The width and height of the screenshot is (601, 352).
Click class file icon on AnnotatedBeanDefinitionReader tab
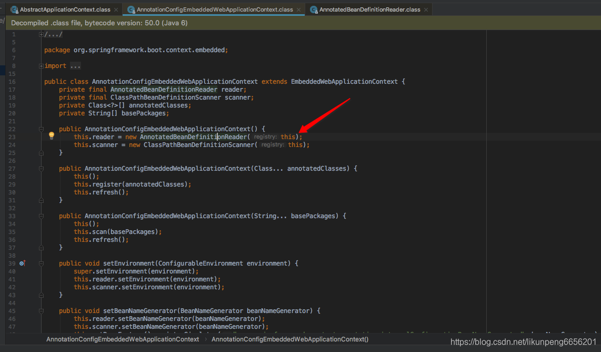[314, 9]
